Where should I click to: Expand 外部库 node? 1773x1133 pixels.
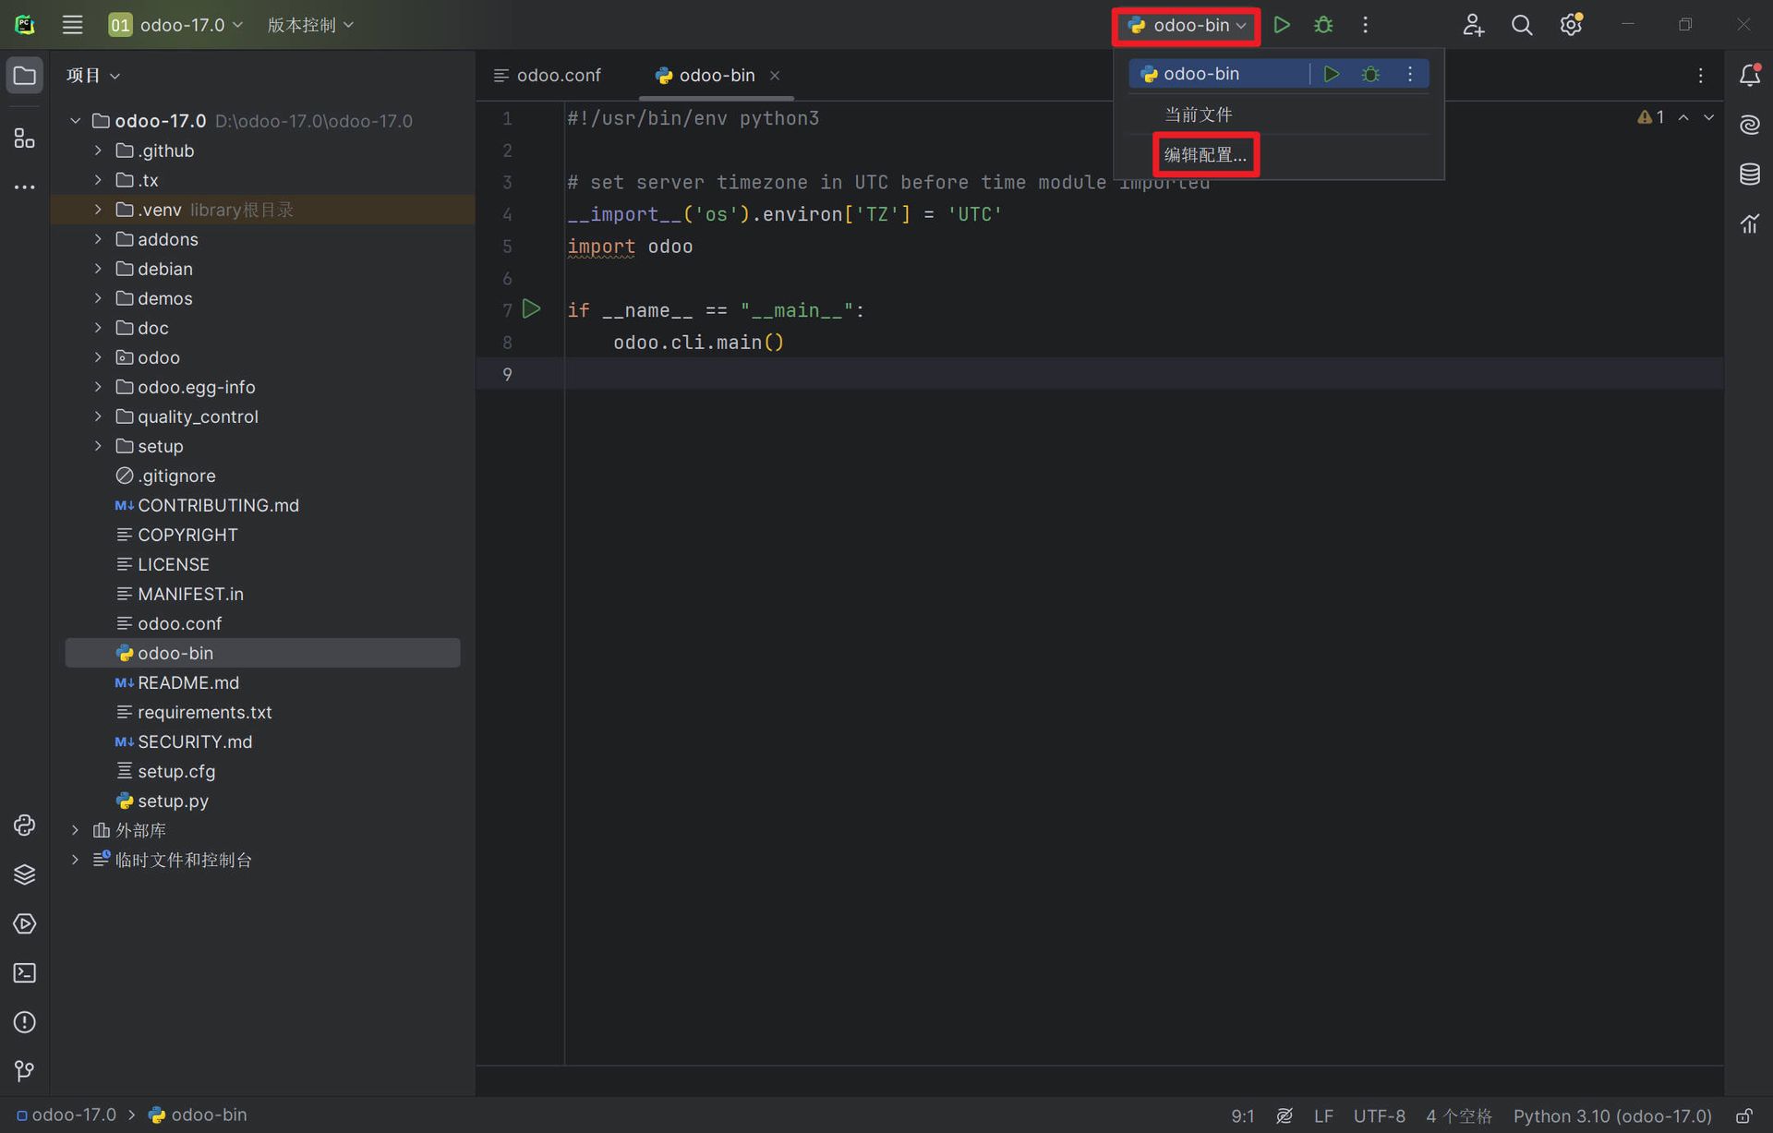click(x=76, y=830)
